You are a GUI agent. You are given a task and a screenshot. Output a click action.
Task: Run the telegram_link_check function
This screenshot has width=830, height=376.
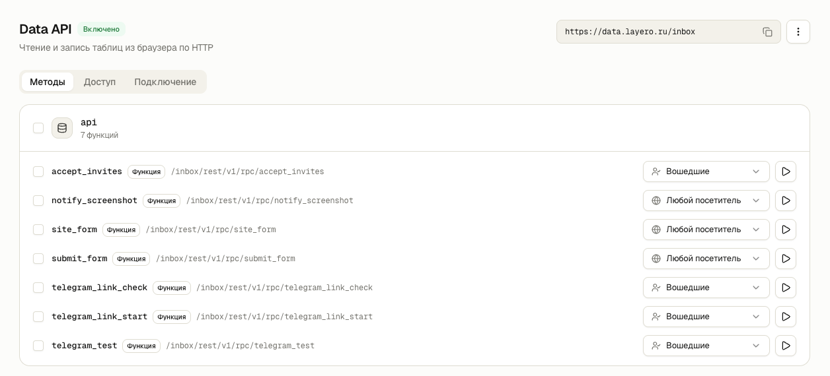(x=786, y=288)
